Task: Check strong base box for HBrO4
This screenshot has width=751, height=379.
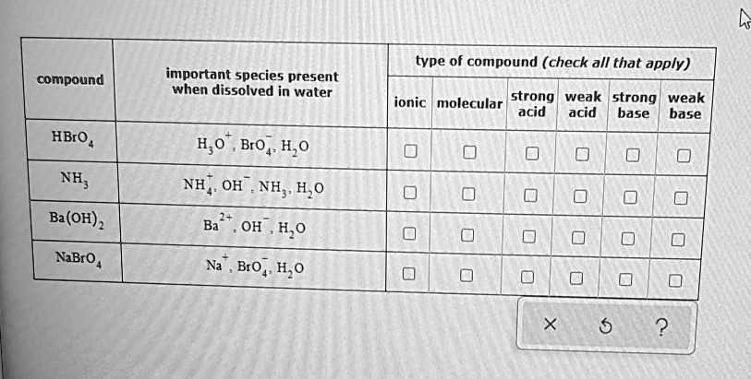Action: pos(632,154)
